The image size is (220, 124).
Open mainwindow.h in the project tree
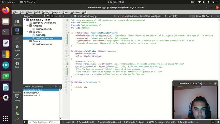(44, 29)
